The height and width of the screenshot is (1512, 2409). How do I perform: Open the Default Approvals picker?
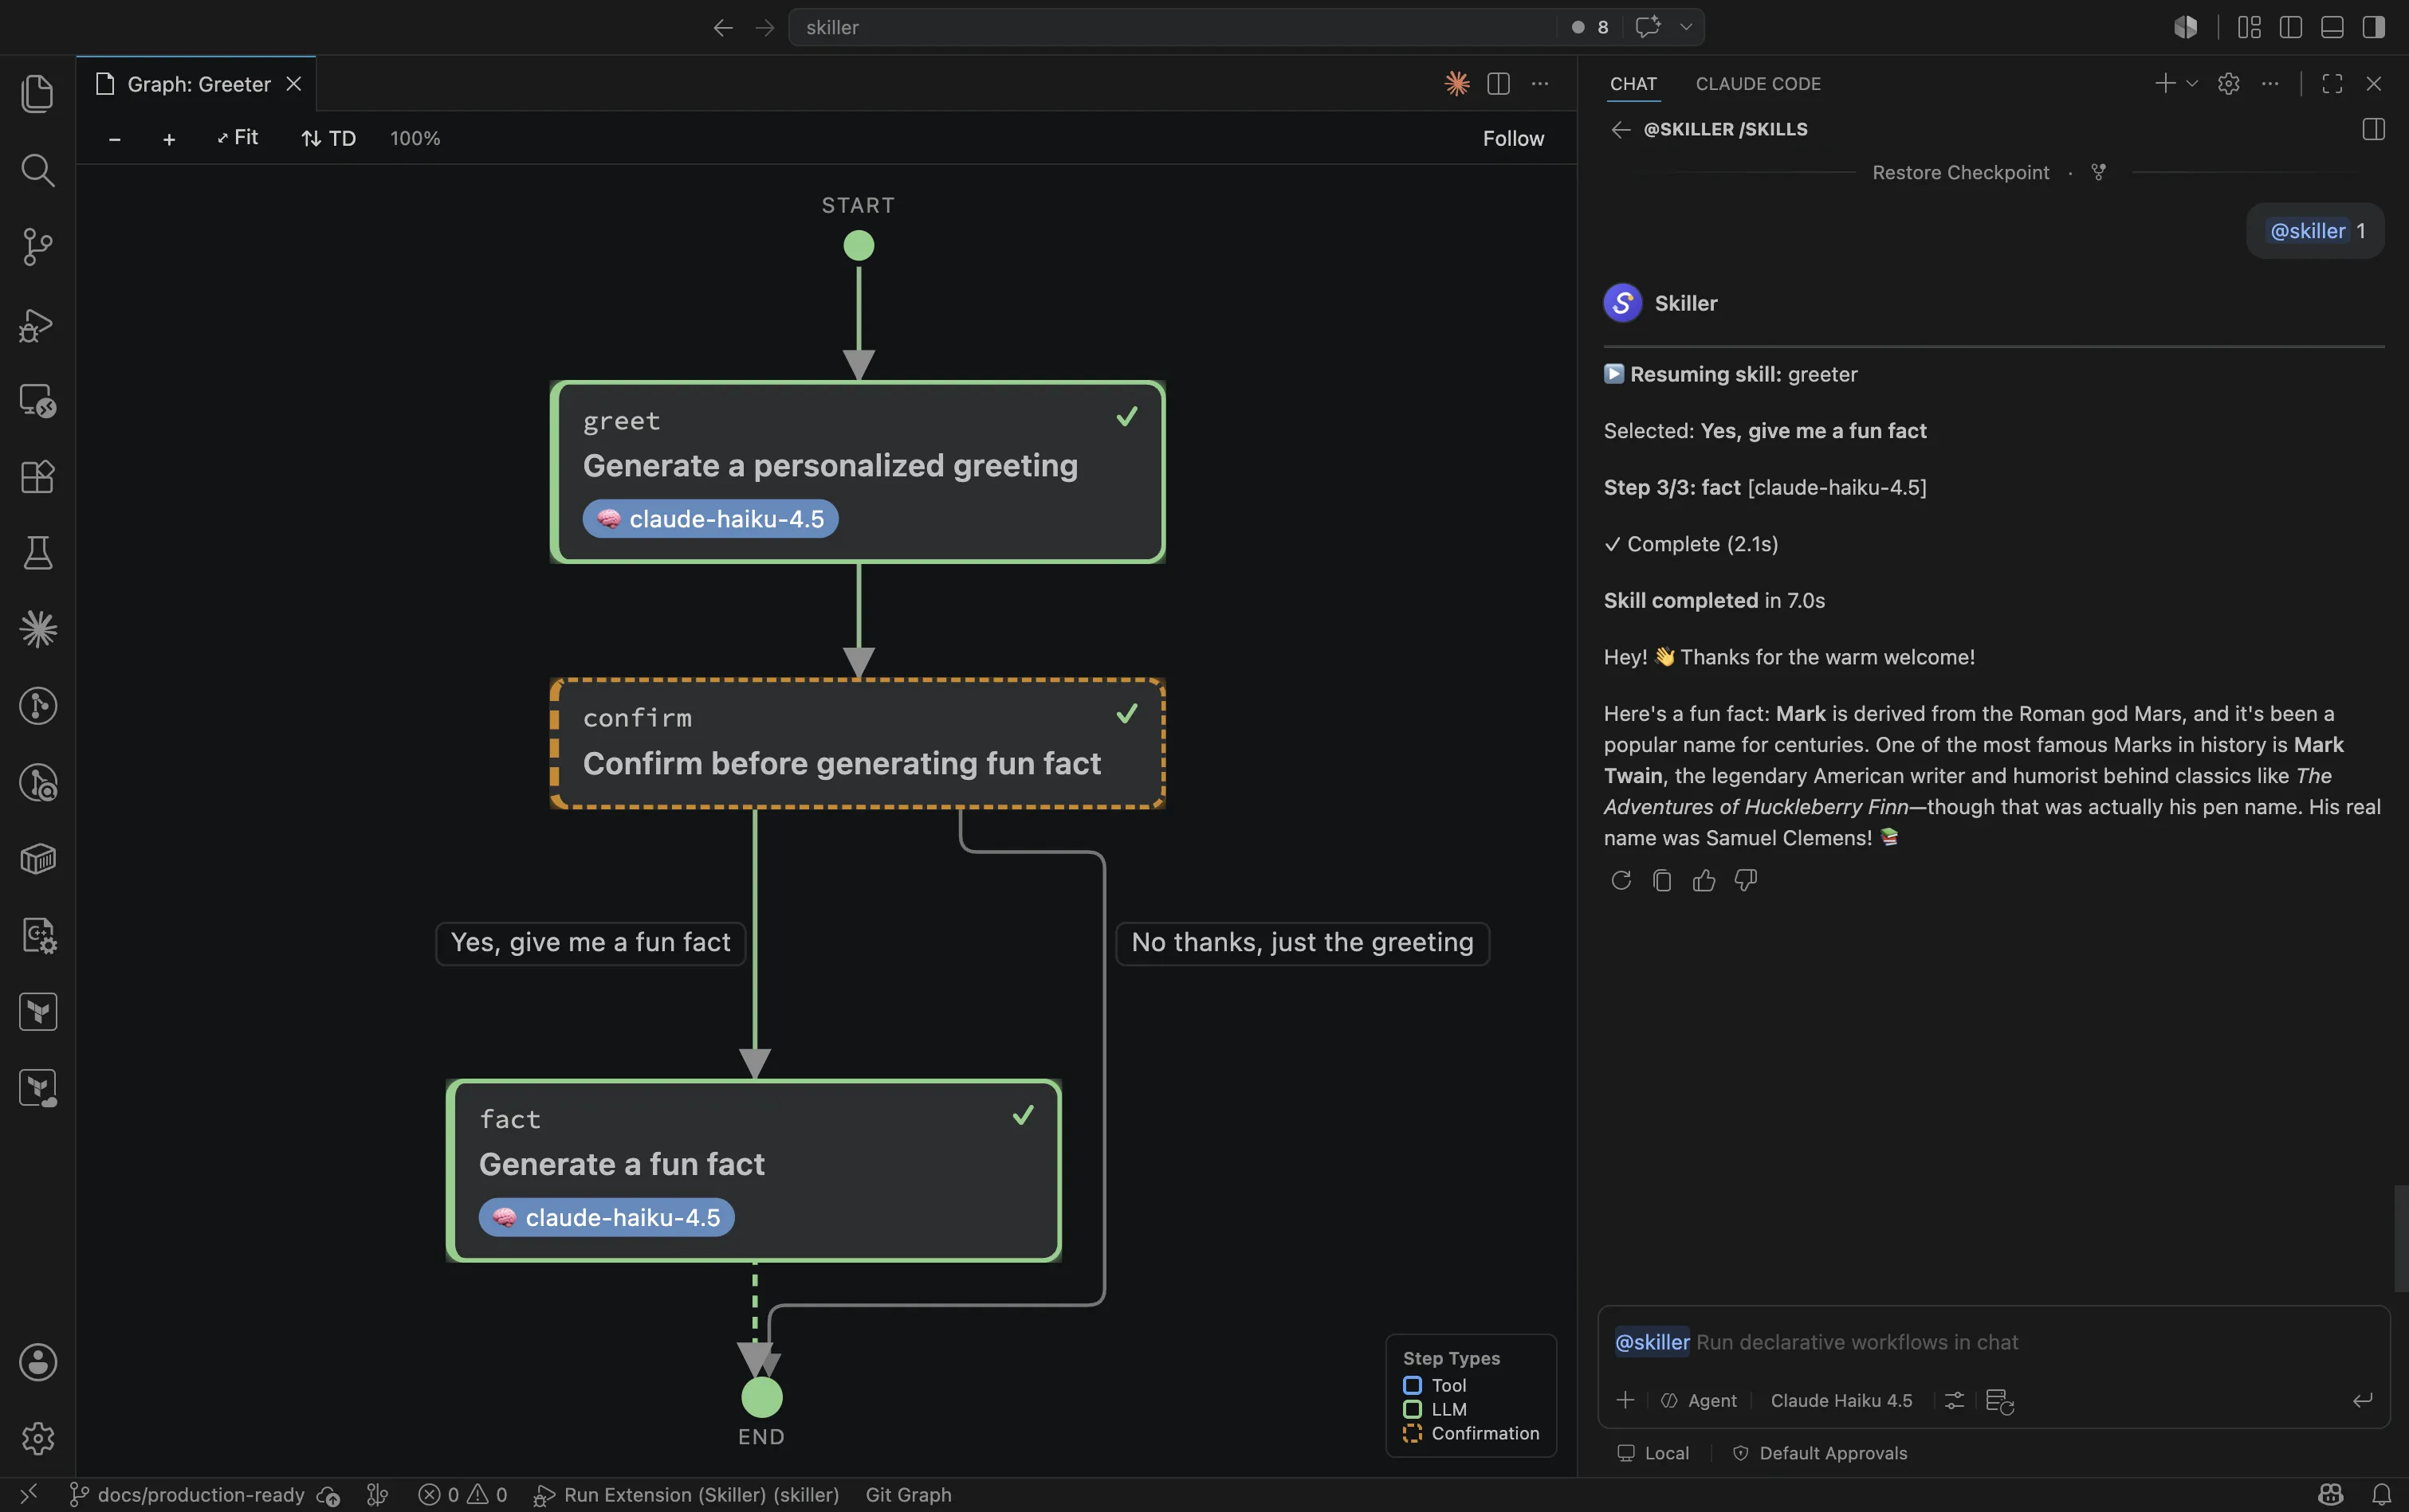click(1820, 1453)
